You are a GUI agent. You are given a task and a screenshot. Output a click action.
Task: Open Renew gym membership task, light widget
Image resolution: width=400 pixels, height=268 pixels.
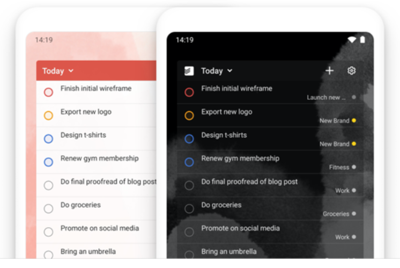pos(100,158)
